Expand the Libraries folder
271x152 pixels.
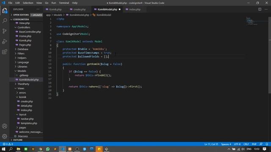(x=22, y=67)
